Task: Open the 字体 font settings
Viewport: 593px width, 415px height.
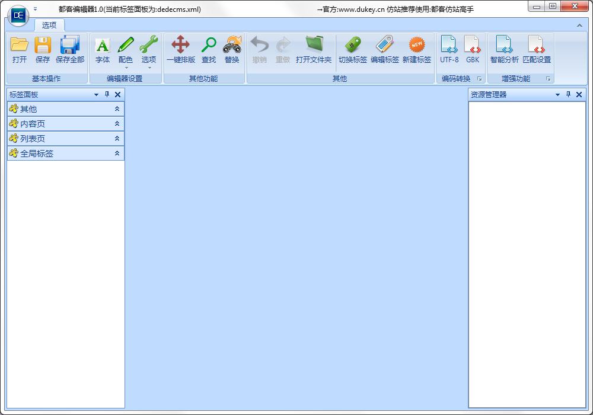Action: point(103,50)
